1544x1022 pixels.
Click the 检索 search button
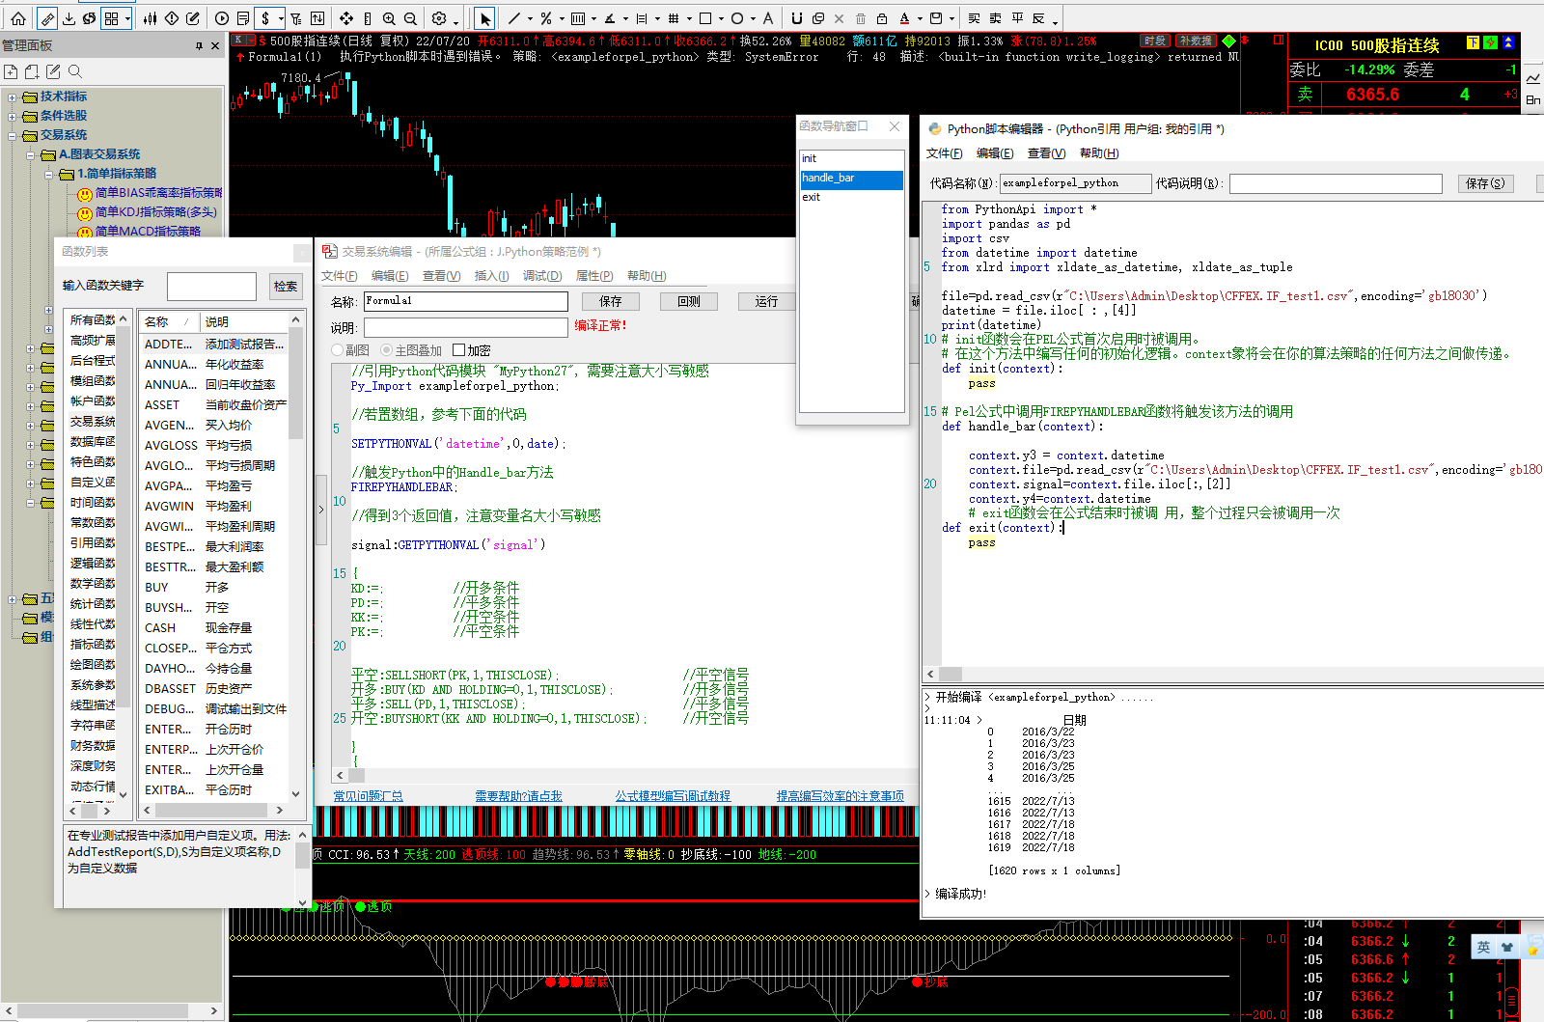coord(285,287)
